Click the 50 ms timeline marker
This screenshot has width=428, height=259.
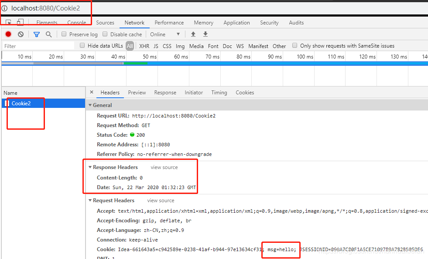click(150, 56)
